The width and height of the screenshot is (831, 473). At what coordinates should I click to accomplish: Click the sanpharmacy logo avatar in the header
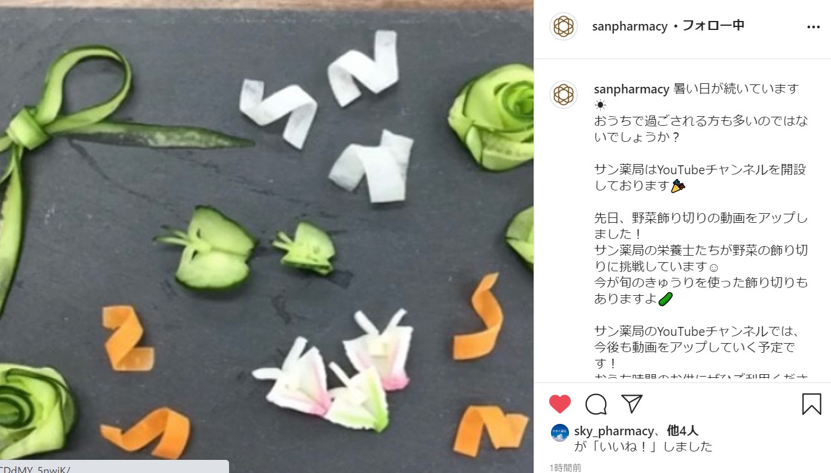point(564,26)
